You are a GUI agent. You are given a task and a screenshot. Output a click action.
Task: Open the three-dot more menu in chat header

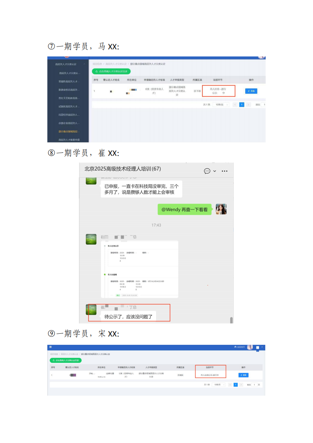click(224, 171)
